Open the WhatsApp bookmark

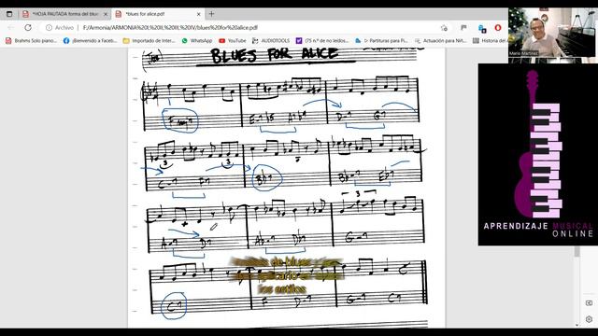[197, 40]
